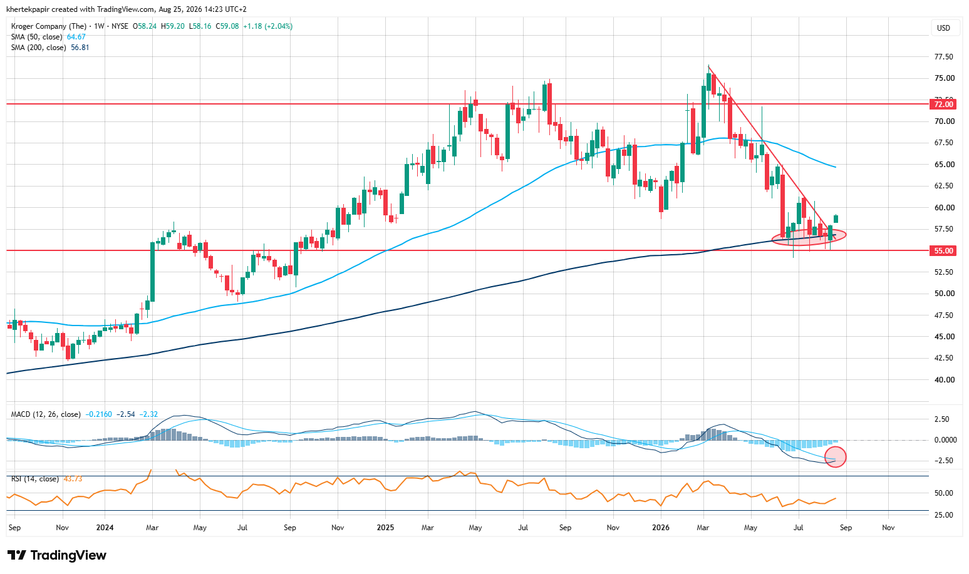Click the 2026 time axis label
The width and height of the screenshot is (969, 574).
[x=661, y=528]
